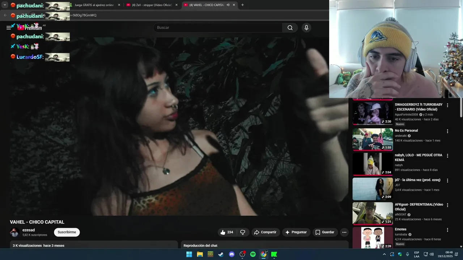Click the VAHEL video player area
Viewport: 463px width, 260px height.
(179, 126)
